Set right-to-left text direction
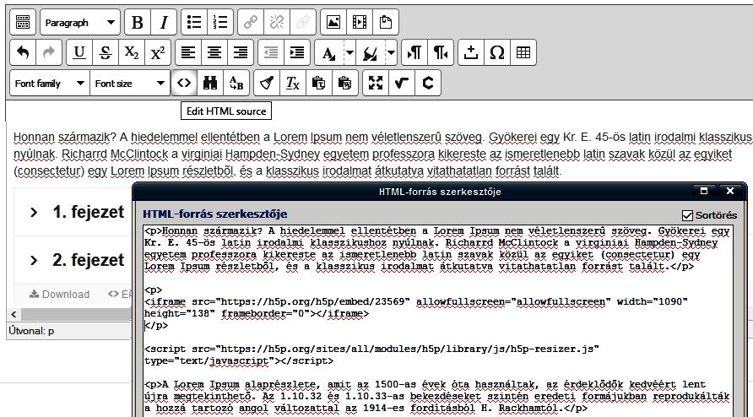753x417 pixels. tap(441, 52)
